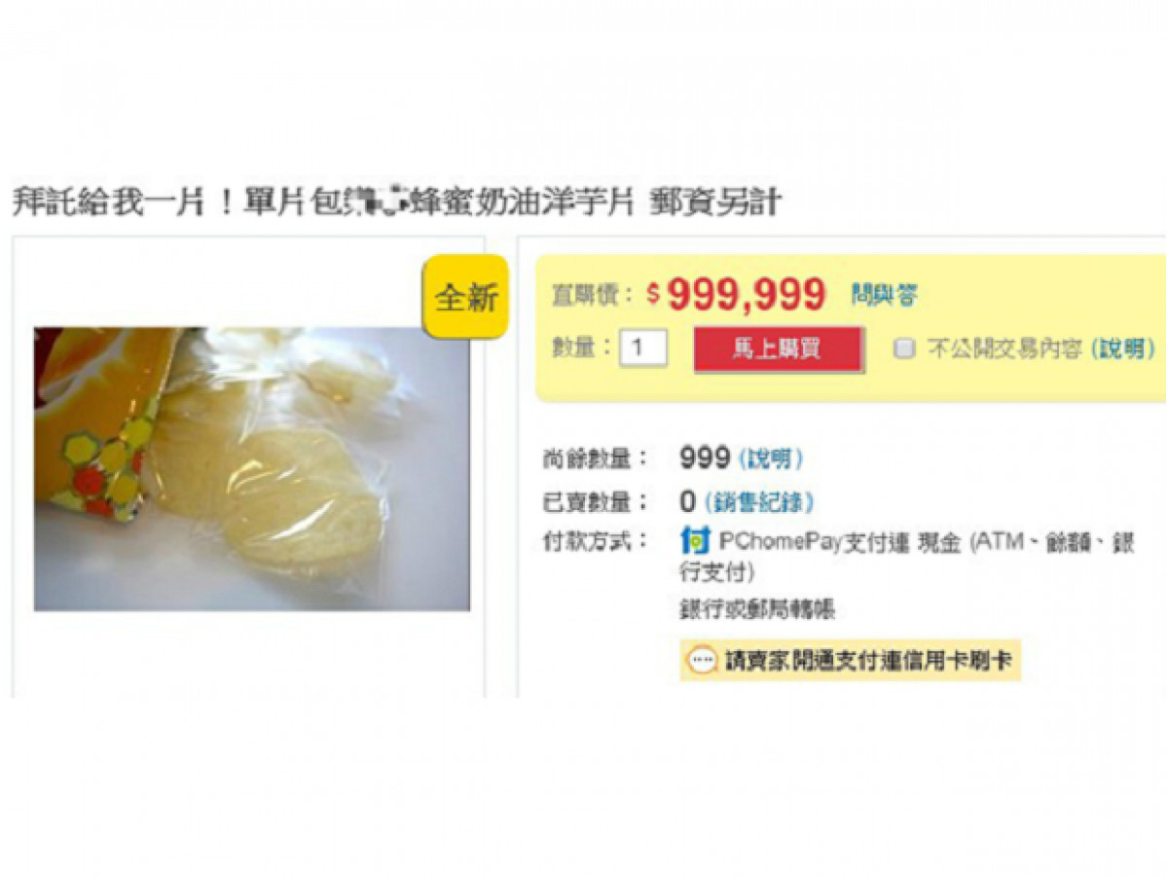The height and width of the screenshot is (877, 1168).
Task: Click the blue PChomePay 付 icon
Action: (x=695, y=540)
